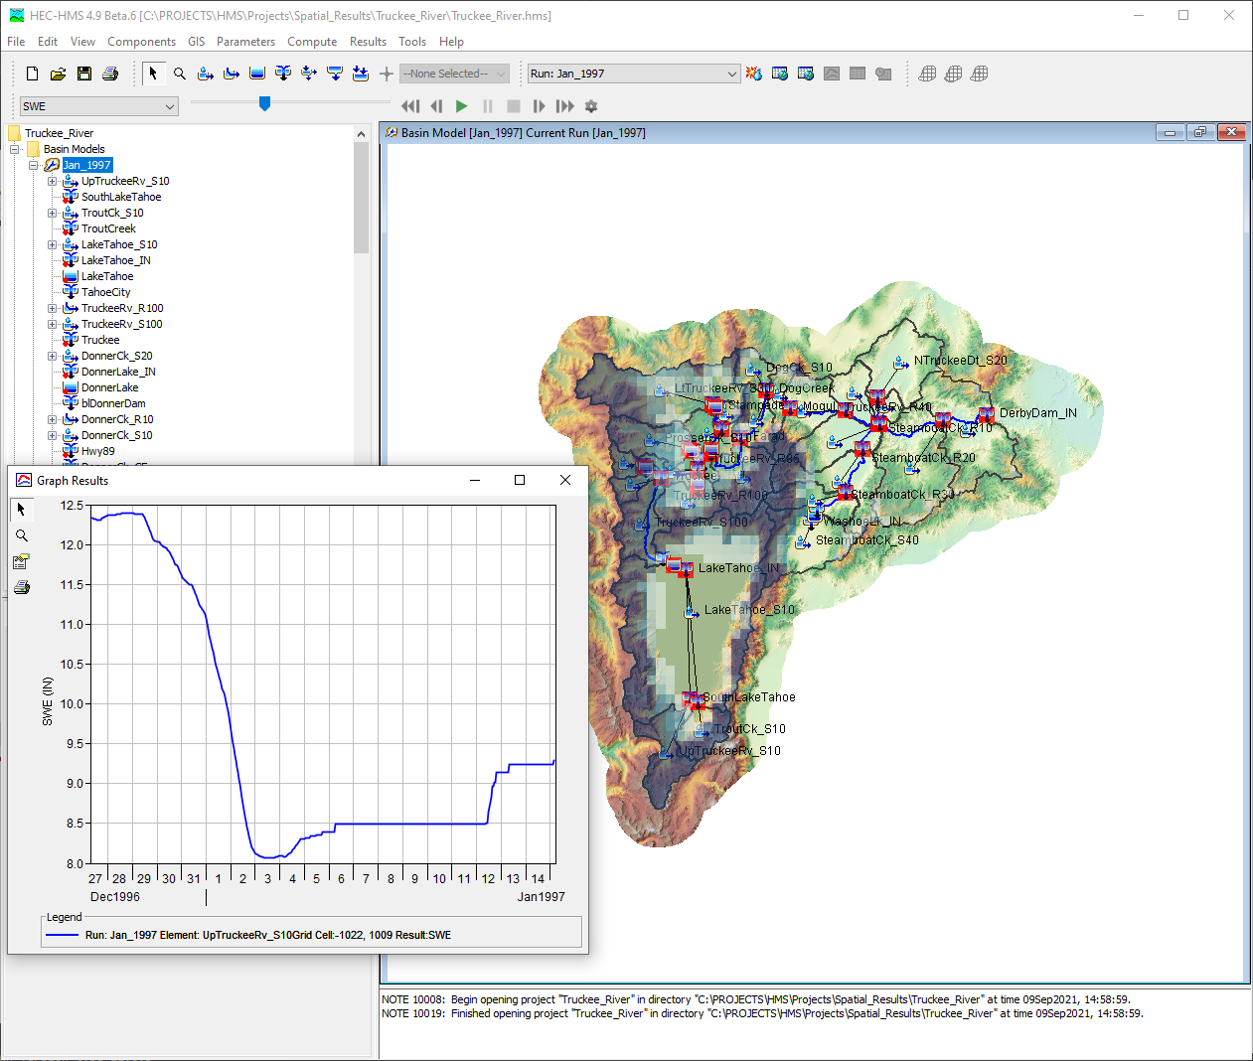Jump to the first animation time step

point(410,106)
